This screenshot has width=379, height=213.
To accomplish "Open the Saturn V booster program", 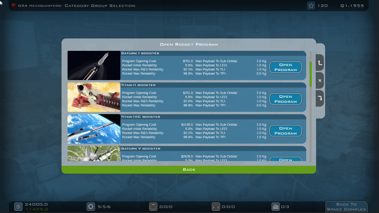I will (x=285, y=159).
